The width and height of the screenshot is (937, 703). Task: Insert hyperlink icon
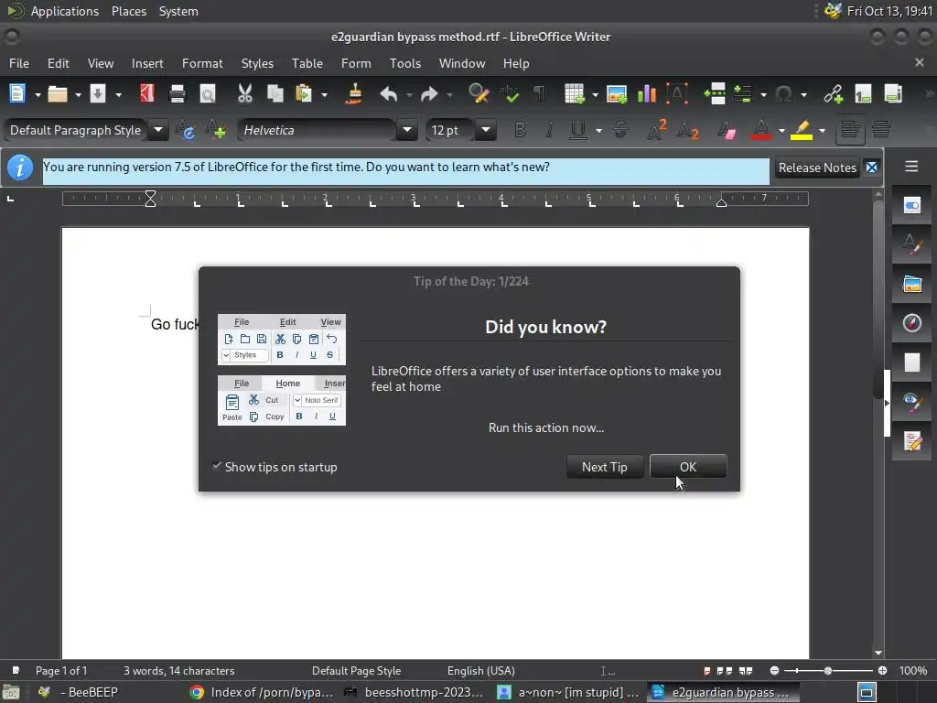coord(833,94)
